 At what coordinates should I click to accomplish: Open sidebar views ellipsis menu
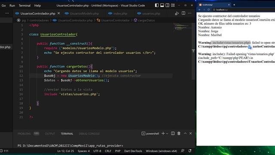[7, 13]
